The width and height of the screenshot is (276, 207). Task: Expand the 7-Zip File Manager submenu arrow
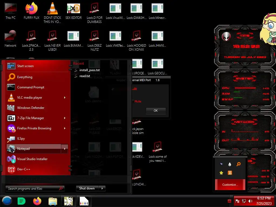click(x=65, y=118)
